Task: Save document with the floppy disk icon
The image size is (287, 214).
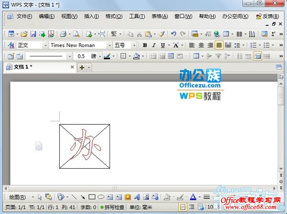Action: coord(33,34)
